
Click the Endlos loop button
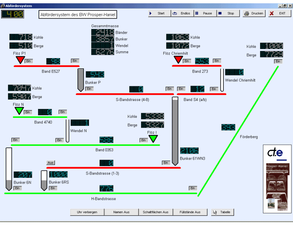click(182, 14)
